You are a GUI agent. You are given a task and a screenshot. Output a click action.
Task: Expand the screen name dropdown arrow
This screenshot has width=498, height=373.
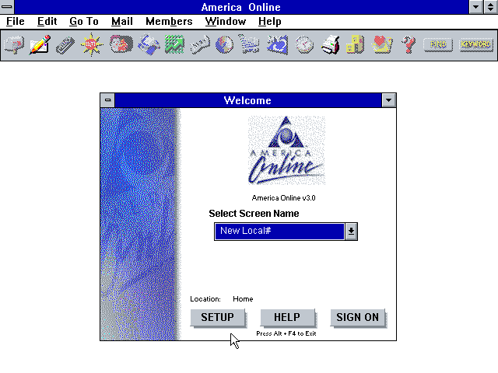(x=351, y=232)
